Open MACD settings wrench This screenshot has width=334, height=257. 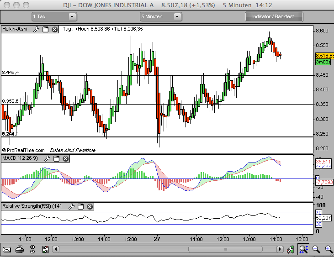(47, 158)
